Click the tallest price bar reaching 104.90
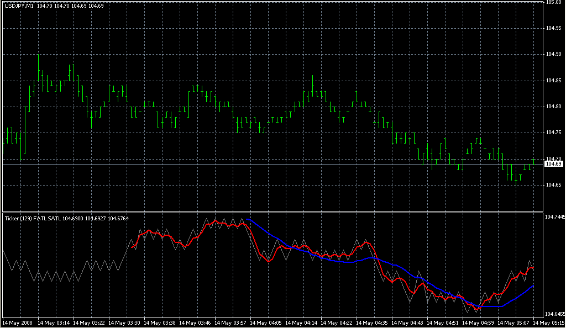Screen dimensions: 566x328 tap(39, 69)
